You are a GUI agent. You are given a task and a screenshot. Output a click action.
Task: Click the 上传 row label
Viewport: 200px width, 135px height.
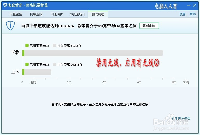15,71
